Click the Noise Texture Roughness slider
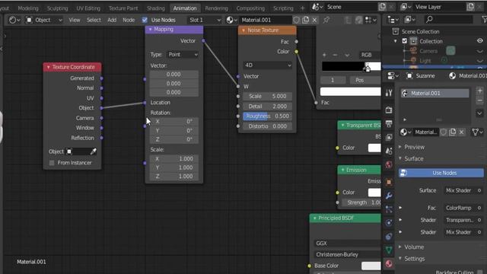The image size is (487, 274). coord(267,116)
